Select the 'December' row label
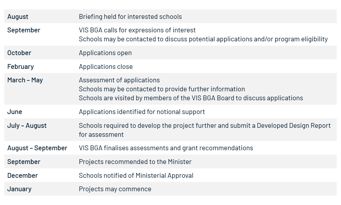This screenshot has width=341, height=205. [x=22, y=176]
